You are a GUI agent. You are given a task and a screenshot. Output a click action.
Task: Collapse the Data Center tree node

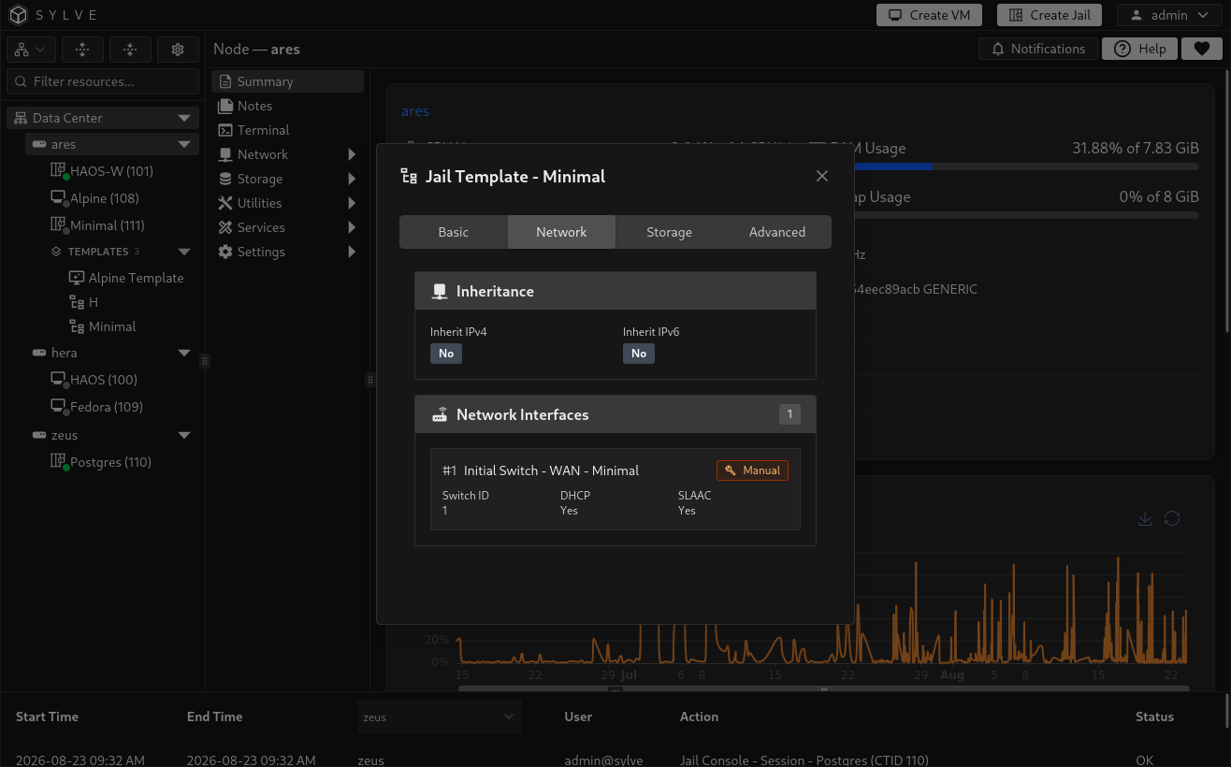184,118
